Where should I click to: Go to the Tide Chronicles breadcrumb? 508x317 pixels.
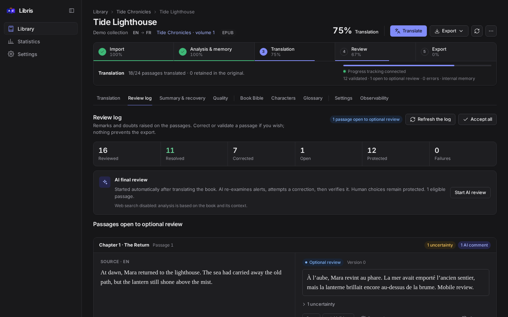point(134,12)
